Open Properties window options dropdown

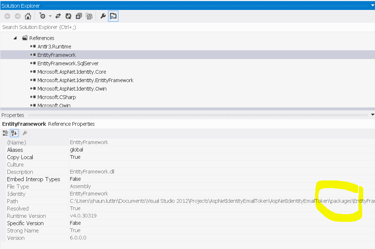372,115
